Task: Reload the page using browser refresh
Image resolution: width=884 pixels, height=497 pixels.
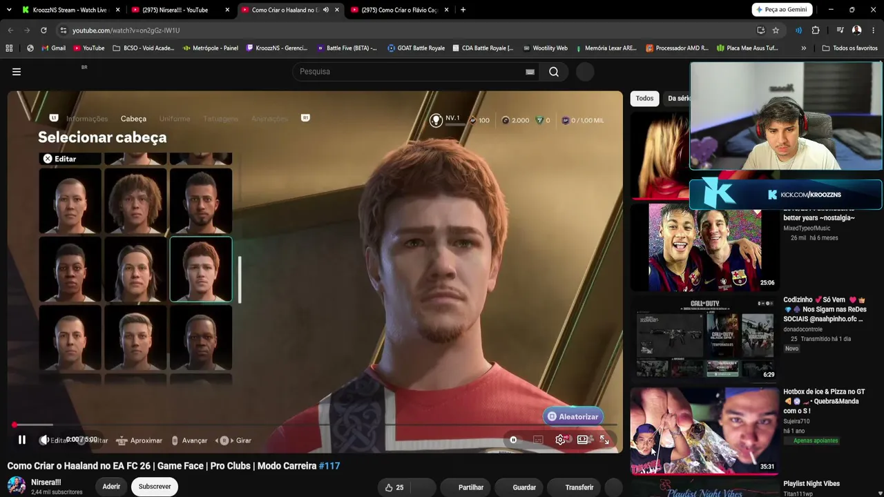Action: tap(44, 30)
